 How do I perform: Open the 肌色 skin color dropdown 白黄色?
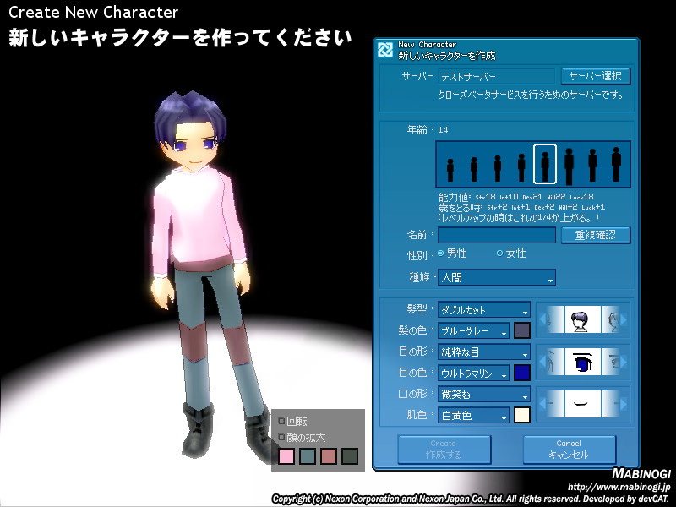coord(473,415)
